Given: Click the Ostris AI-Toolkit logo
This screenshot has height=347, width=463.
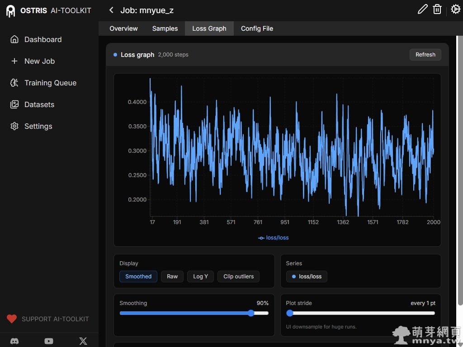Looking at the screenshot, I should tap(49, 10).
